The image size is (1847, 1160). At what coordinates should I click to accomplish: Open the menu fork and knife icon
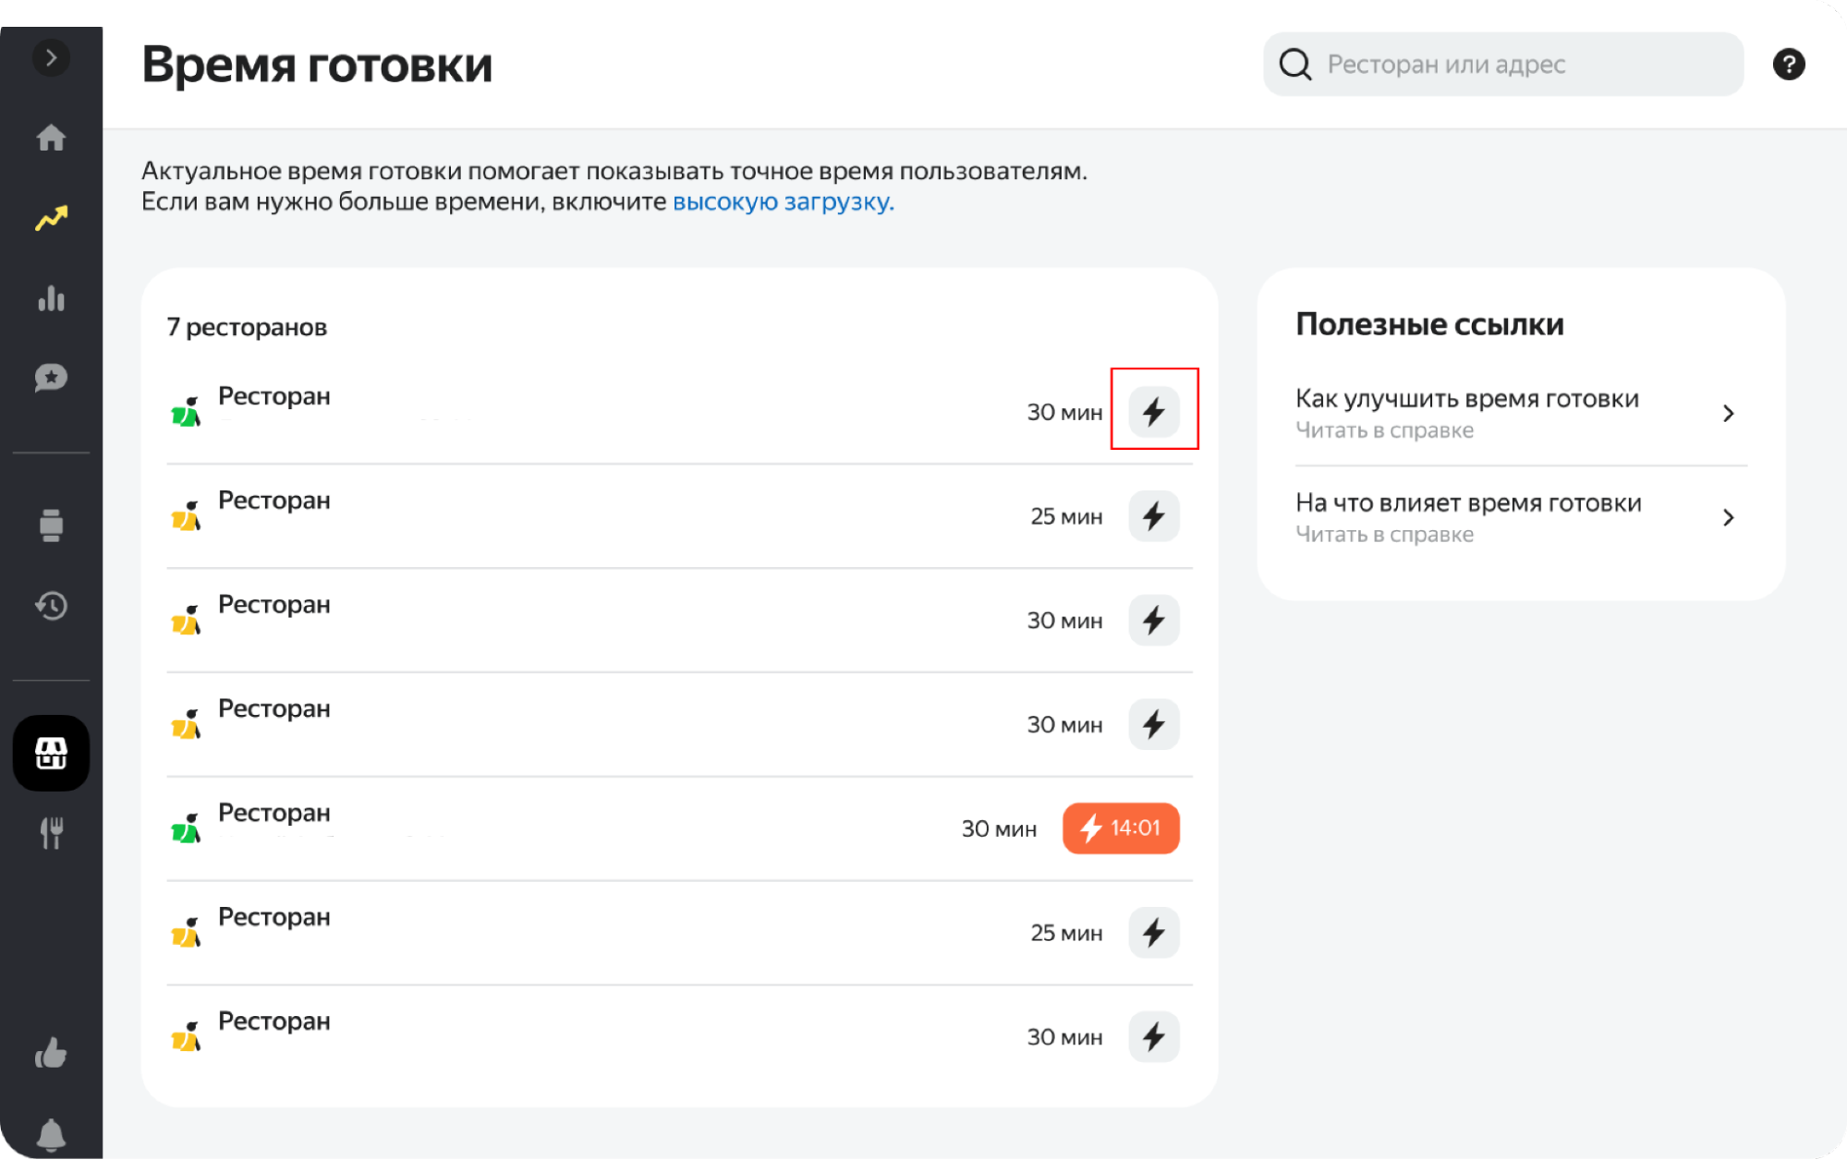pos(51,833)
